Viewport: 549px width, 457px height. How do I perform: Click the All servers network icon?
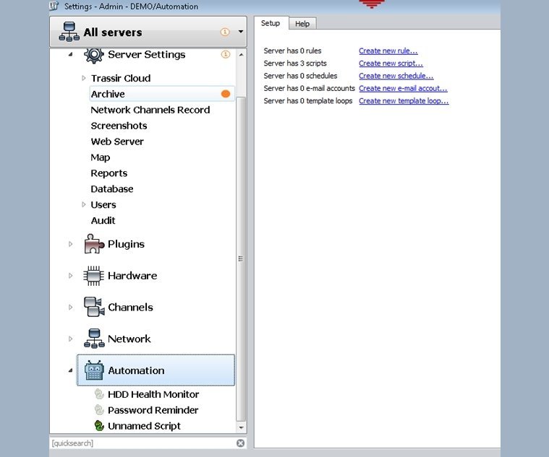point(69,32)
